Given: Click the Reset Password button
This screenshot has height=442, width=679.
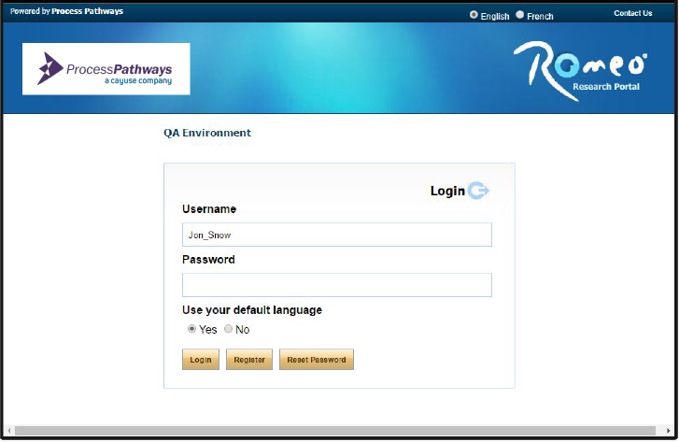Looking at the screenshot, I should pyautogui.click(x=316, y=360).
